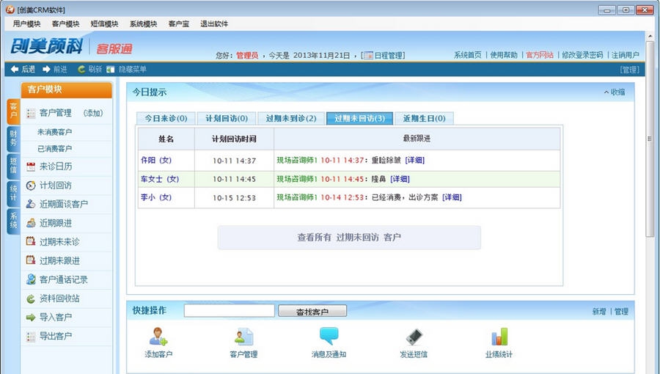Image resolution: width=660 pixels, height=374 pixels.
Task: Select 已消费客户 in sidebar
Action: coord(55,149)
